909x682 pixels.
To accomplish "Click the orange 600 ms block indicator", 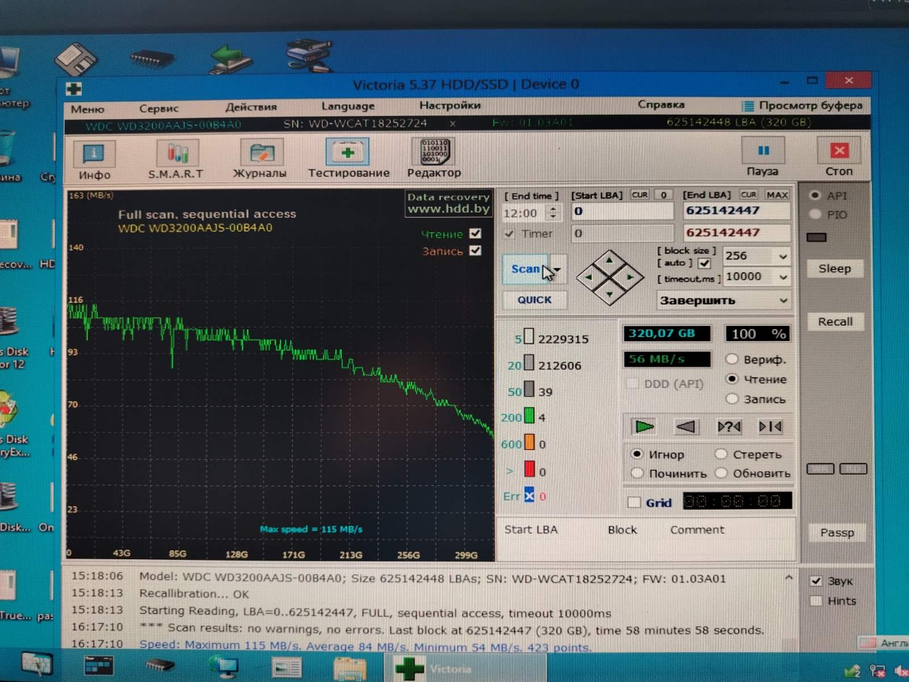I will (529, 443).
